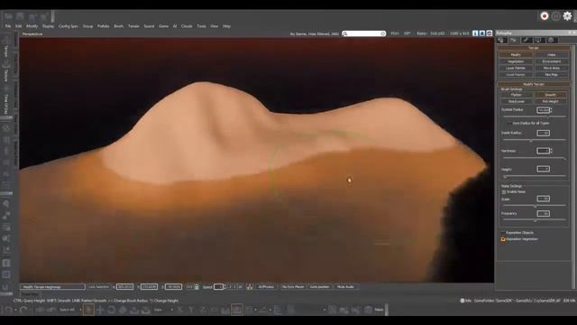The image size is (577, 325).
Task: Click the Height value field
Action: pos(543,169)
